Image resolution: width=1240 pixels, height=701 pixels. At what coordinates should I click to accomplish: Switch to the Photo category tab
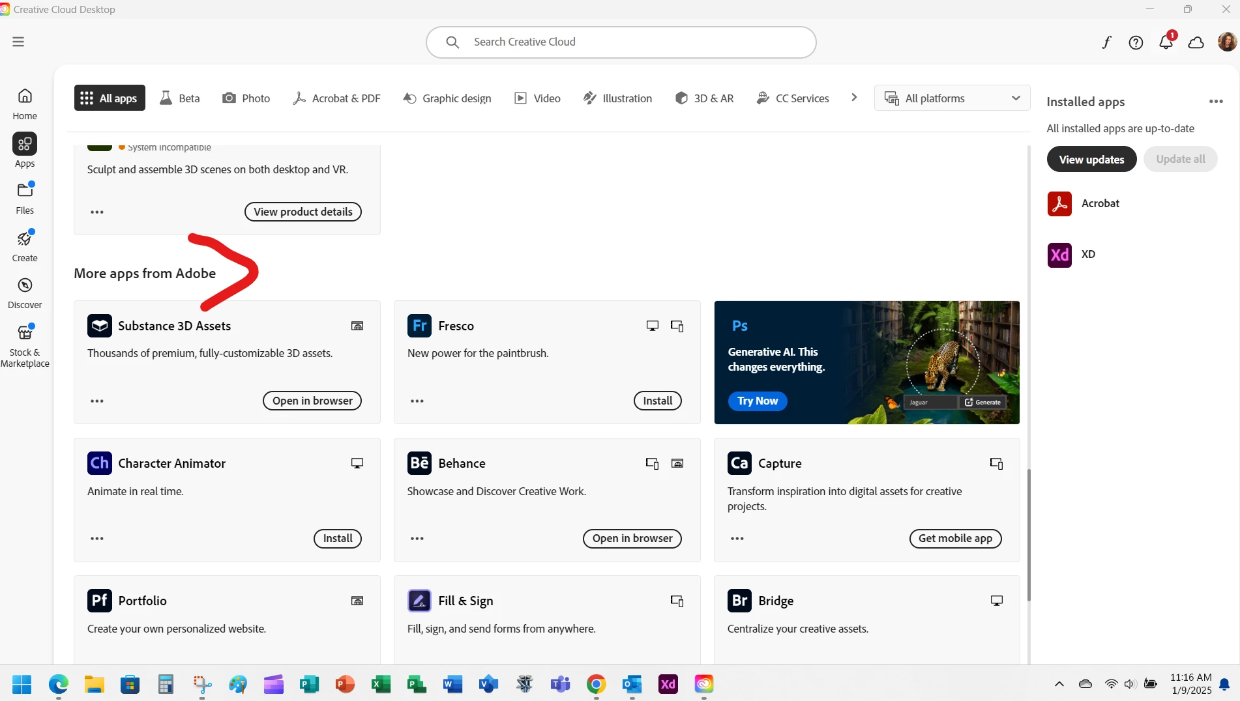pyautogui.click(x=246, y=98)
